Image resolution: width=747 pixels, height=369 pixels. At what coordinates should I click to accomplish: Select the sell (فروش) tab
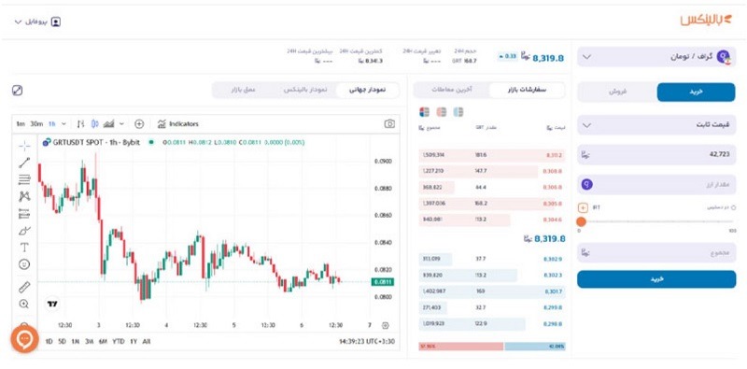[x=617, y=92]
